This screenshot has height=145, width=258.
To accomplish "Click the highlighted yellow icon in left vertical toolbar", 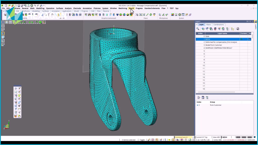I will (x=3, y=33).
